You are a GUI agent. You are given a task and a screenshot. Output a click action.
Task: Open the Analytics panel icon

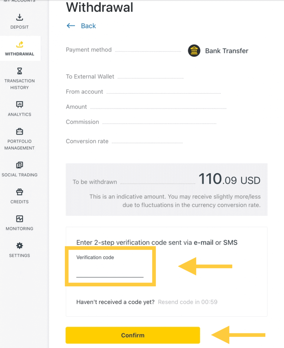tap(19, 104)
